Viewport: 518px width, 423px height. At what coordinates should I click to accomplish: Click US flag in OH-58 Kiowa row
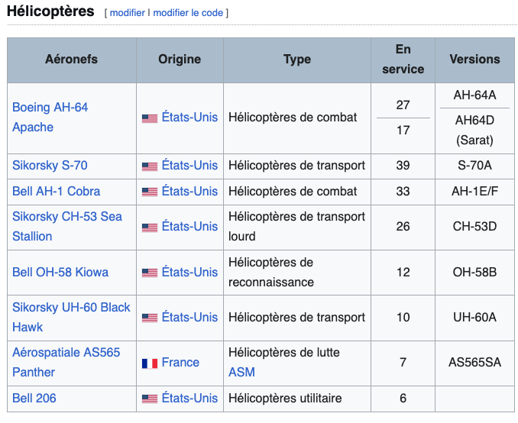[150, 273]
